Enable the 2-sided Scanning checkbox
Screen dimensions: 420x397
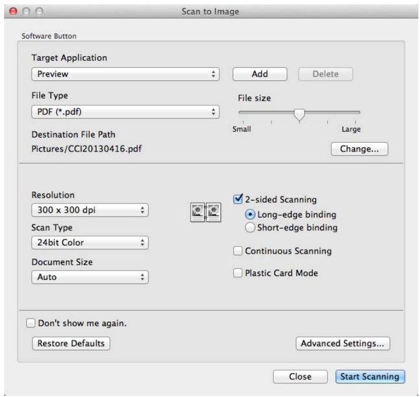[238, 199]
